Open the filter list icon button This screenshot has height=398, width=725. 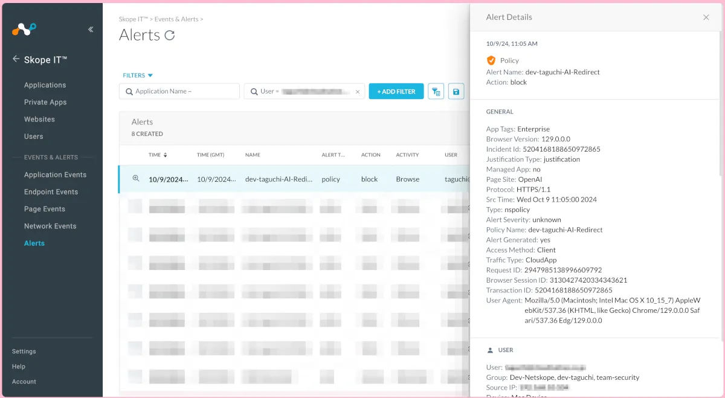pyautogui.click(x=436, y=92)
